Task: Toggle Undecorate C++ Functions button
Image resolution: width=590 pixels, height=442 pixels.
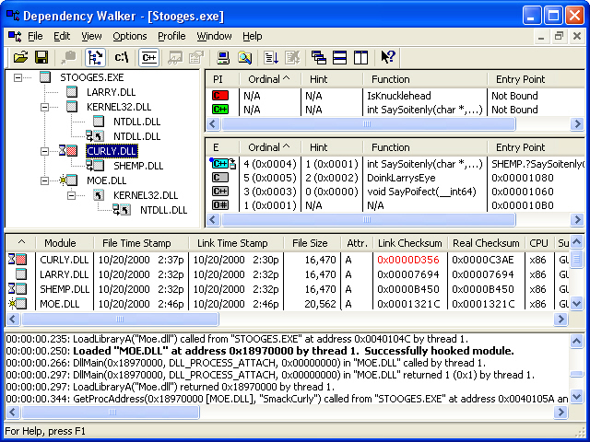Action: coord(148,57)
